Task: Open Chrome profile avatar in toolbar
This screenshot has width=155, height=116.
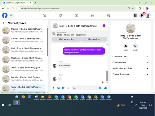Action: tap(147, 8)
